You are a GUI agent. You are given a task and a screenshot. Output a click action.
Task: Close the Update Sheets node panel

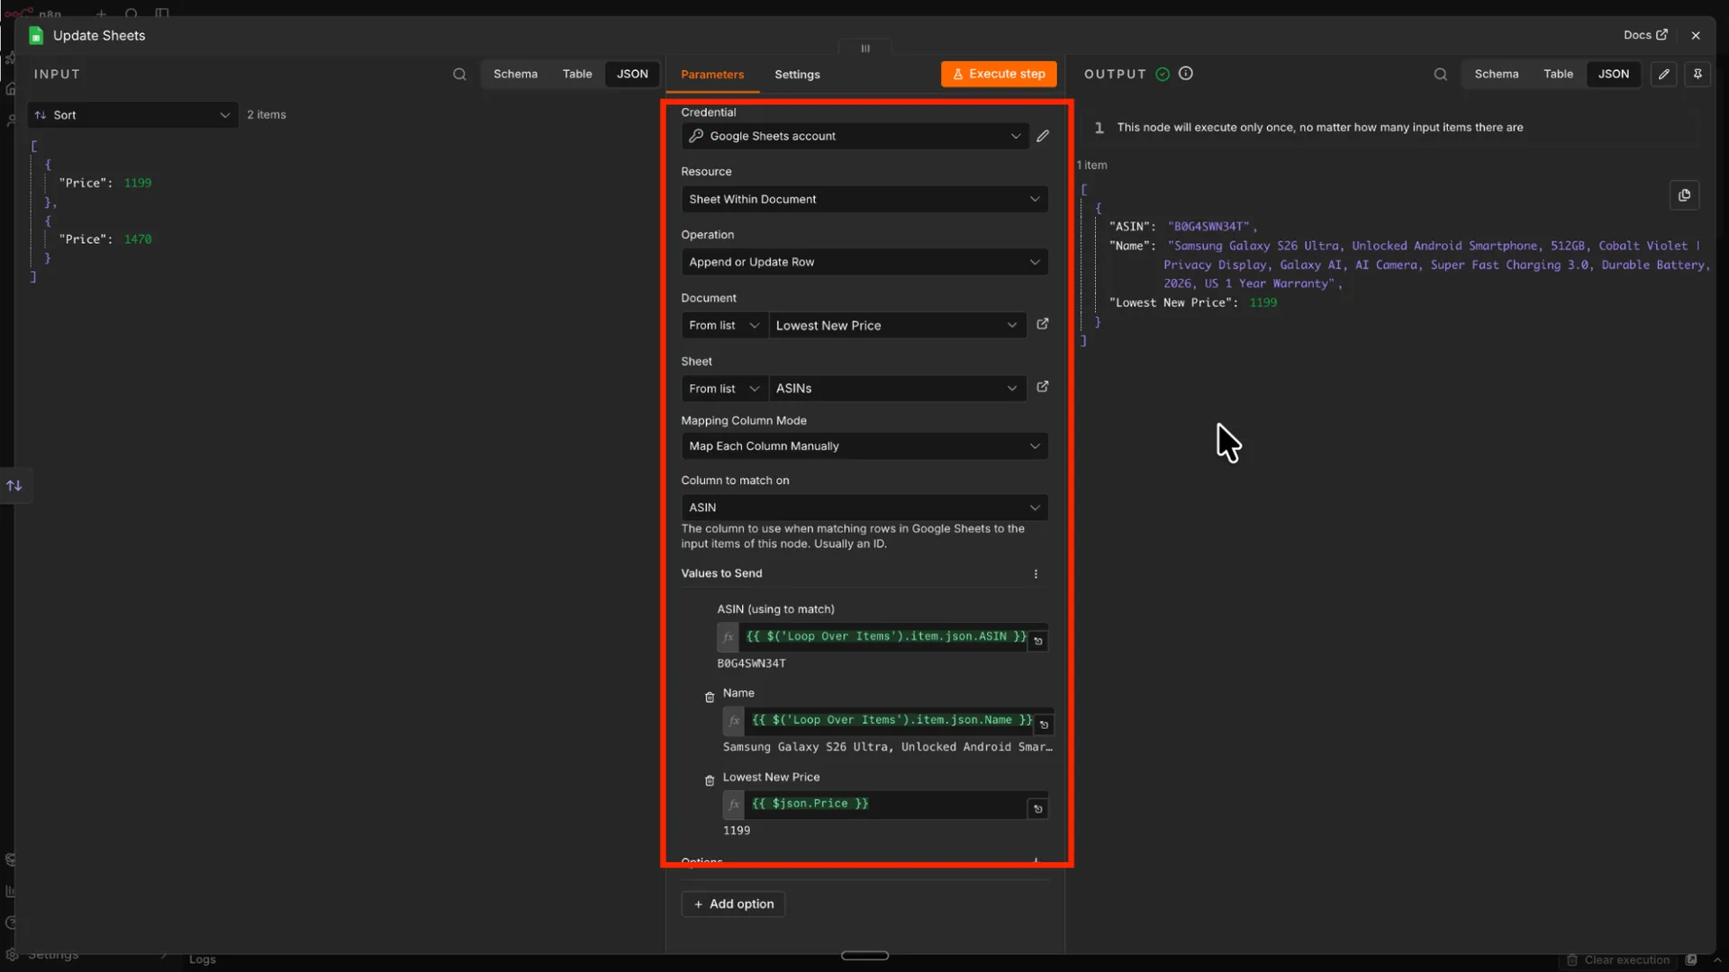click(1696, 36)
